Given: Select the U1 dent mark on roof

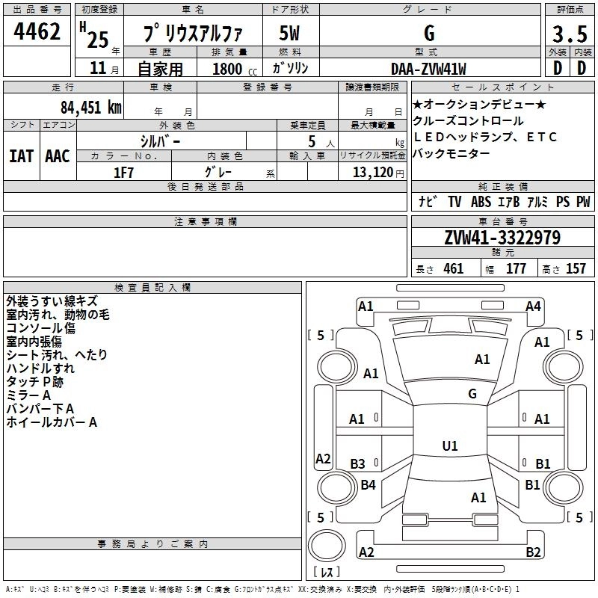Looking at the screenshot, I should pos(449,446).
